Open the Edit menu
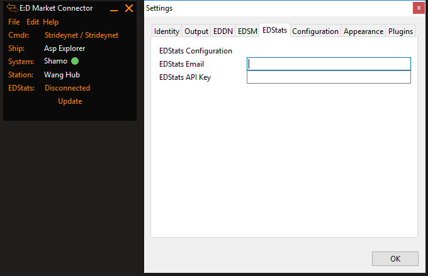 pos(33,22)
